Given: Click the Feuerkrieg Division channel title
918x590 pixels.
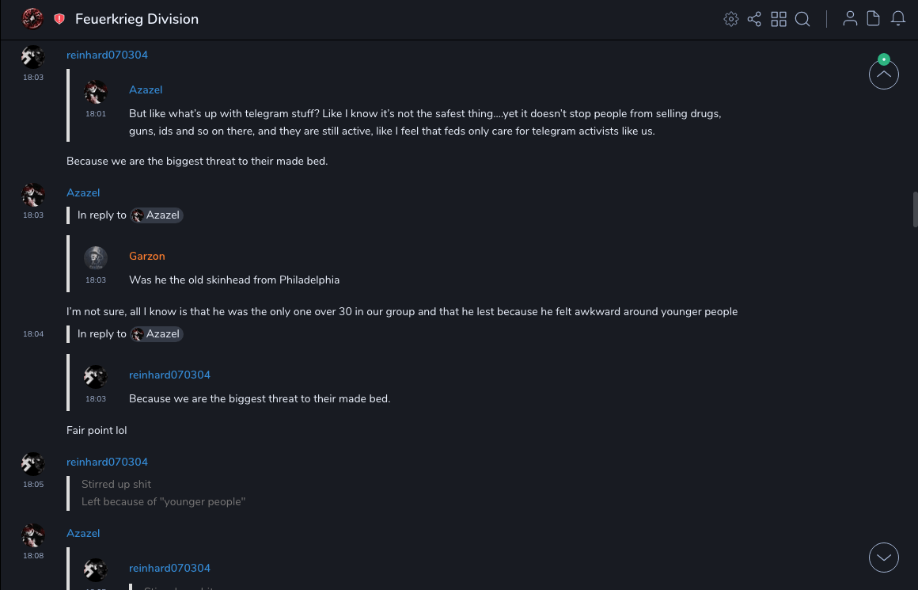Looking at the screenshot, I should (x=137, y=19).
